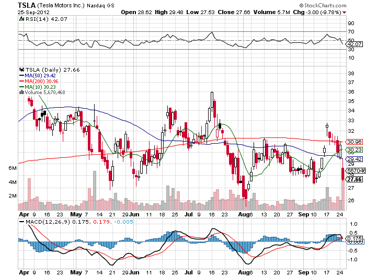Click the red down-arrow next to Chg
The image size is (366, 277).
click(344, 13)
